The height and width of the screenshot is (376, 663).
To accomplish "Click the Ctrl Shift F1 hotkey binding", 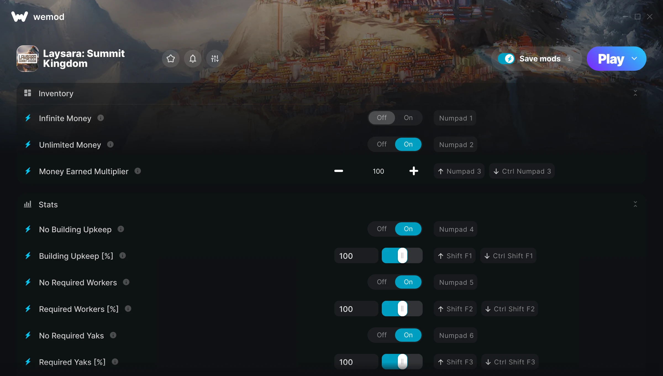I will [x=508, y=256].
